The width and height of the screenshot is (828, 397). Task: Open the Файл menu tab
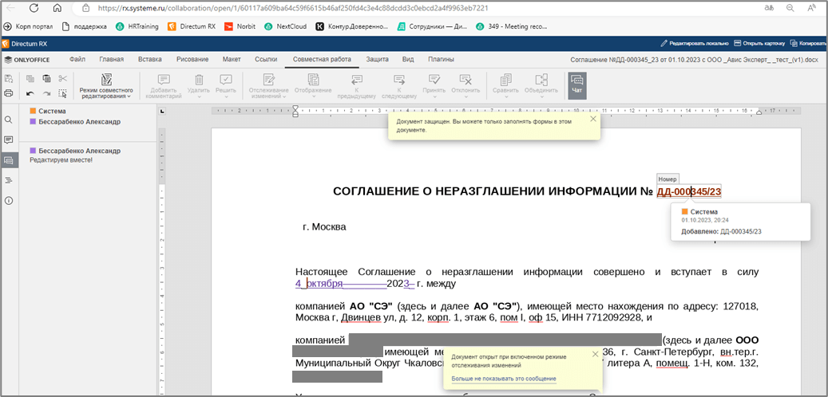[77, 60]
